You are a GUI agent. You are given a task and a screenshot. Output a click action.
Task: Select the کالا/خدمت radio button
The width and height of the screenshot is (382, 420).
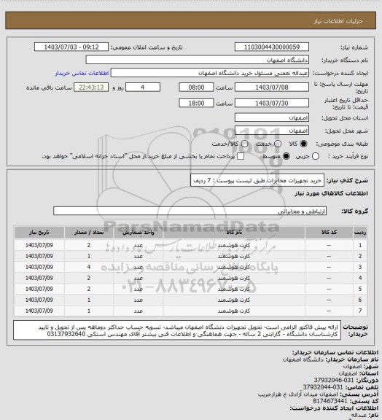tap(244, 144)
